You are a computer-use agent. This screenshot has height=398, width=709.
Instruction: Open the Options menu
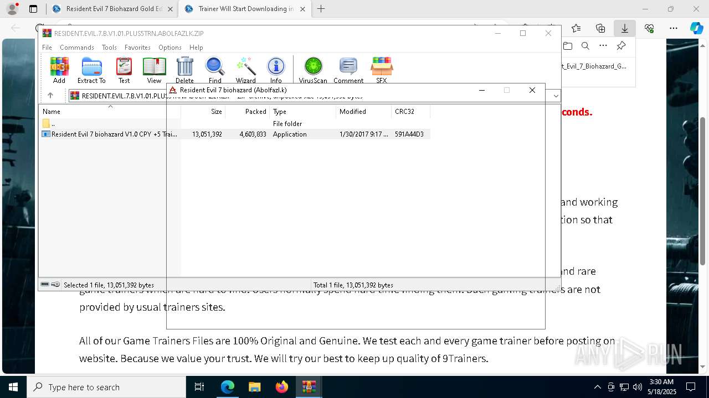(x=170, y=48)
